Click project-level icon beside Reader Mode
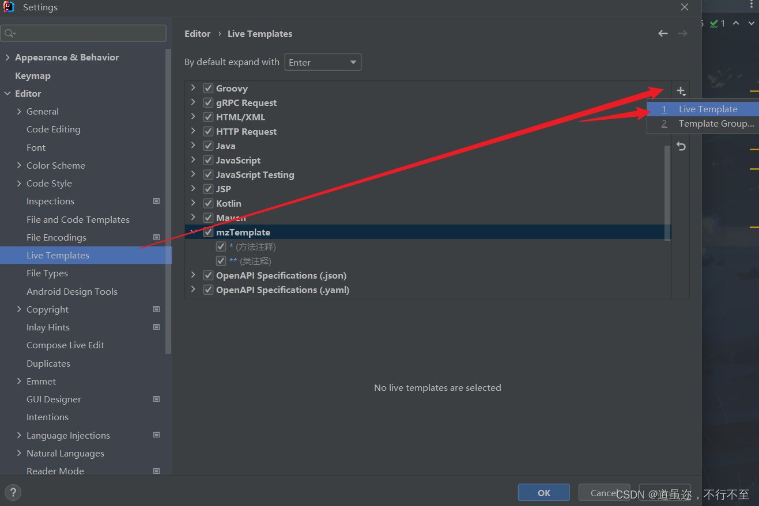Image resolution: width=759 pixels, height=506 pixels. pos(156,471)
